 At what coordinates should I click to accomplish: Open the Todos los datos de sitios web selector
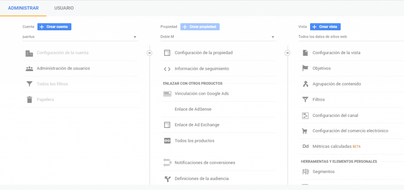coord(351,37)
